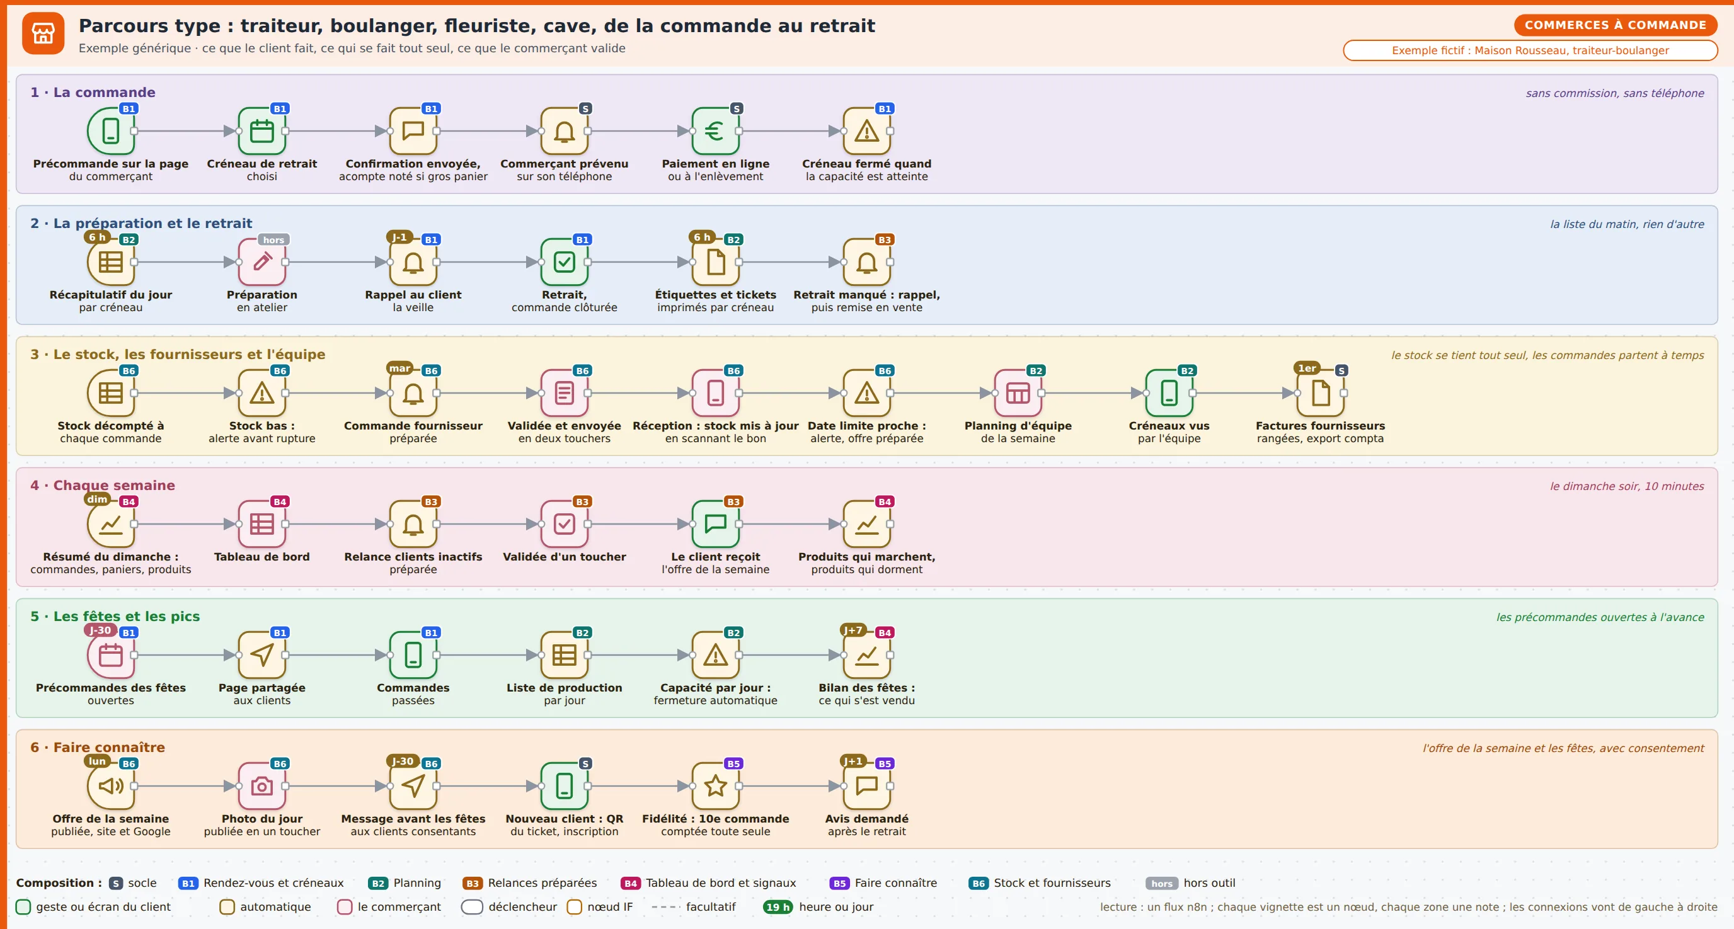Click the 'le commerçant' pink legend box
The height and width of the screenshot is (929, 1734).
345,907
